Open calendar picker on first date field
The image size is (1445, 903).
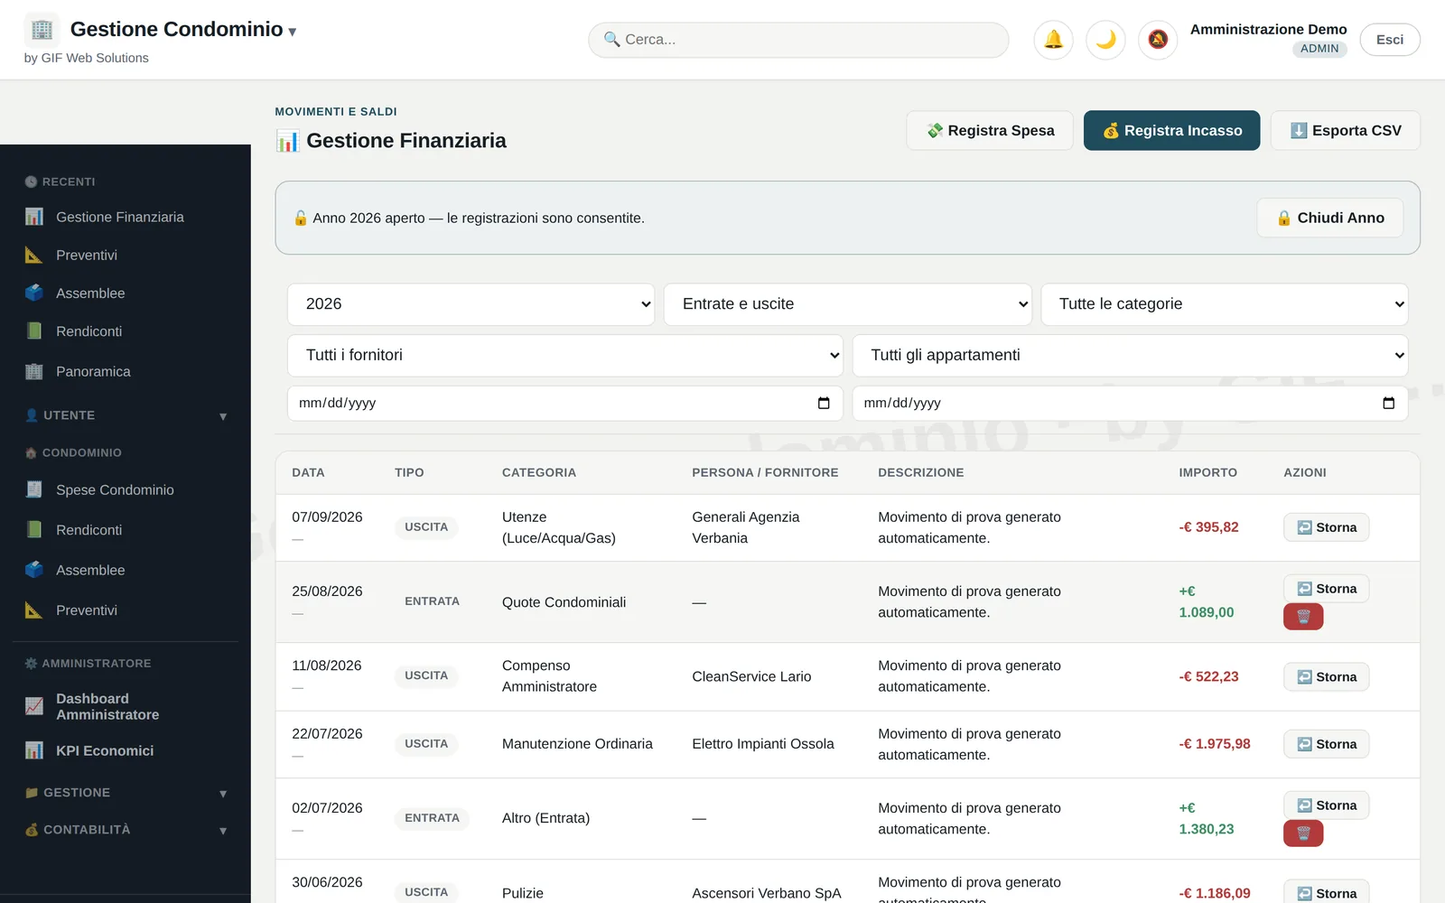(x=824, y=404)
